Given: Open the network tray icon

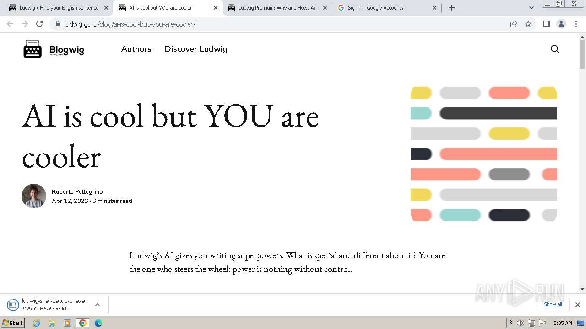Looking at the screenshot, I should (532, 323).
